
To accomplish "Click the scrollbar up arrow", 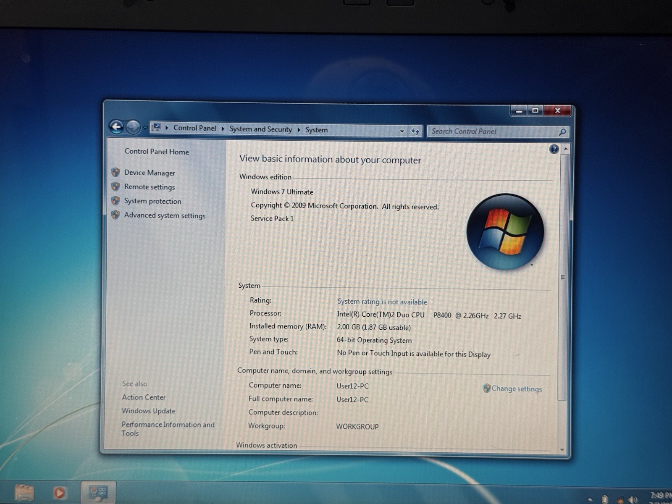I will 565,149.
